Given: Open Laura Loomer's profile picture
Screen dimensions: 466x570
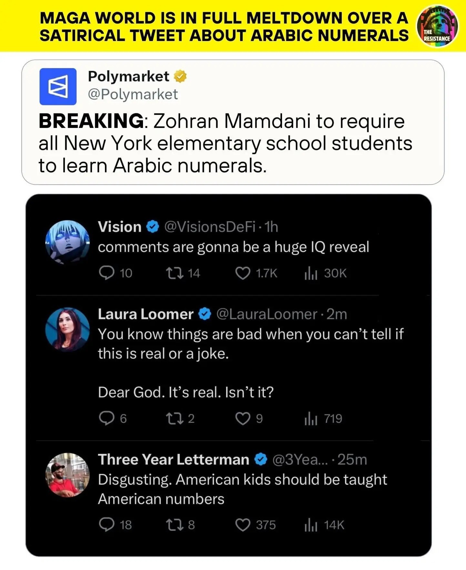Looking at the screenshot, I should click(67, 329).
